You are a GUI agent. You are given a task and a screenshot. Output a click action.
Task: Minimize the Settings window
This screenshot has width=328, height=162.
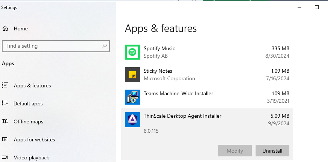299,7
